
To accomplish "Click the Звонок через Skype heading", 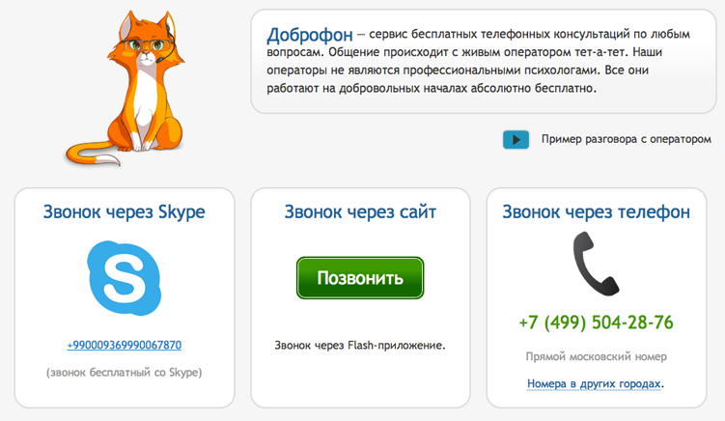I will pyautogui.click(x=125, y=212).
